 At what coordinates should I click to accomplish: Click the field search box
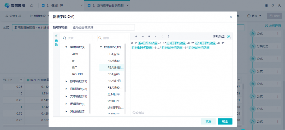pyautogui.click(x=113, y=38)
